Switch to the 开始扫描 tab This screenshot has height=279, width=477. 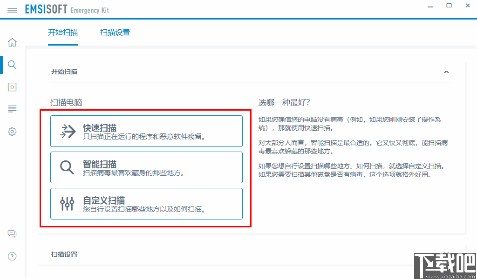63,33
